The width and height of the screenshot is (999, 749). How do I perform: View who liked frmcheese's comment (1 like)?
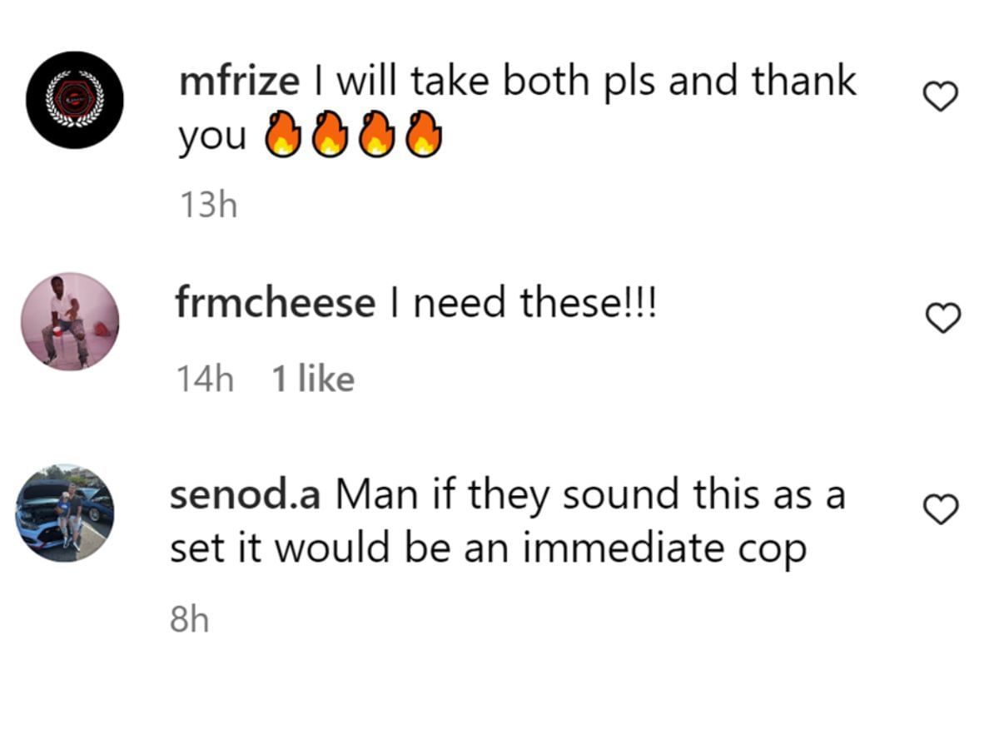313,379
